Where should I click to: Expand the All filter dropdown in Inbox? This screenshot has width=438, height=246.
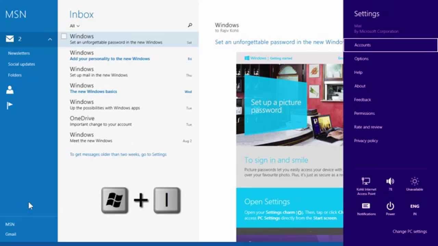pos(75,26)
